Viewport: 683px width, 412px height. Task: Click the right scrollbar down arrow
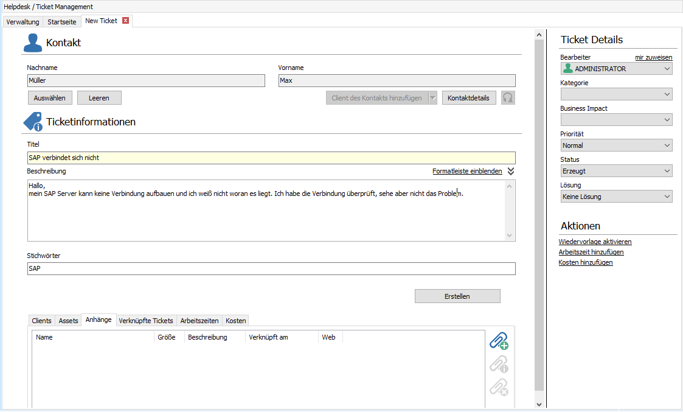539,403
